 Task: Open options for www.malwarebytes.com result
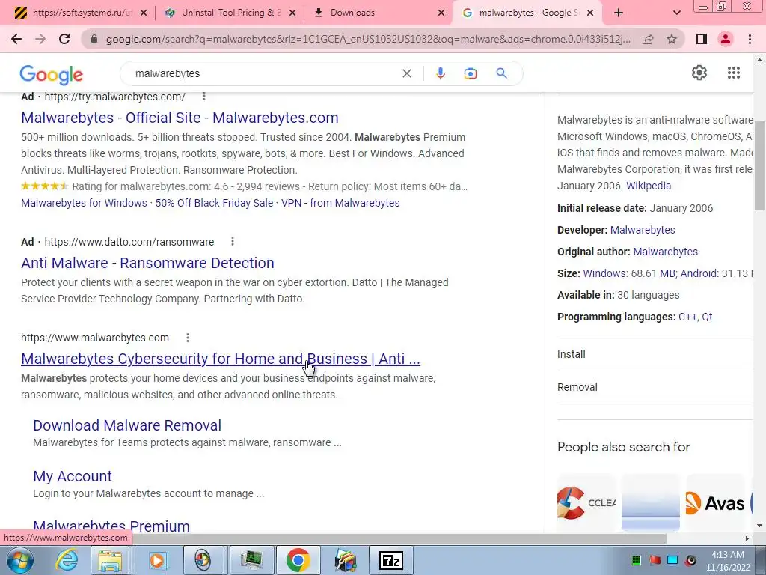click(x=188, y=338)
